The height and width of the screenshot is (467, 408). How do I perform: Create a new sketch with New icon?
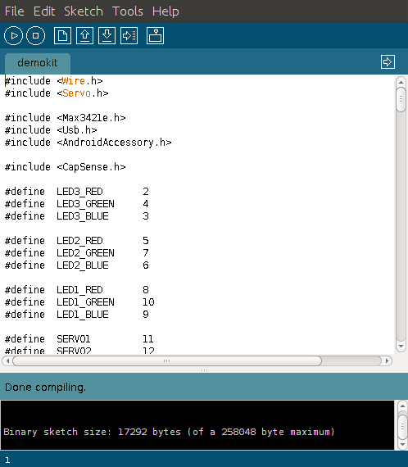[x=62, y=36]
